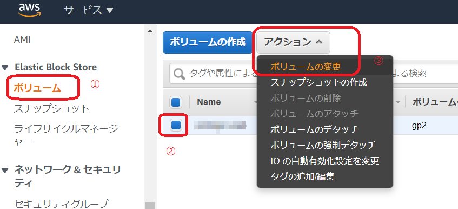Select ボリュームの強制デタッチ from the menu

point(323,145)
